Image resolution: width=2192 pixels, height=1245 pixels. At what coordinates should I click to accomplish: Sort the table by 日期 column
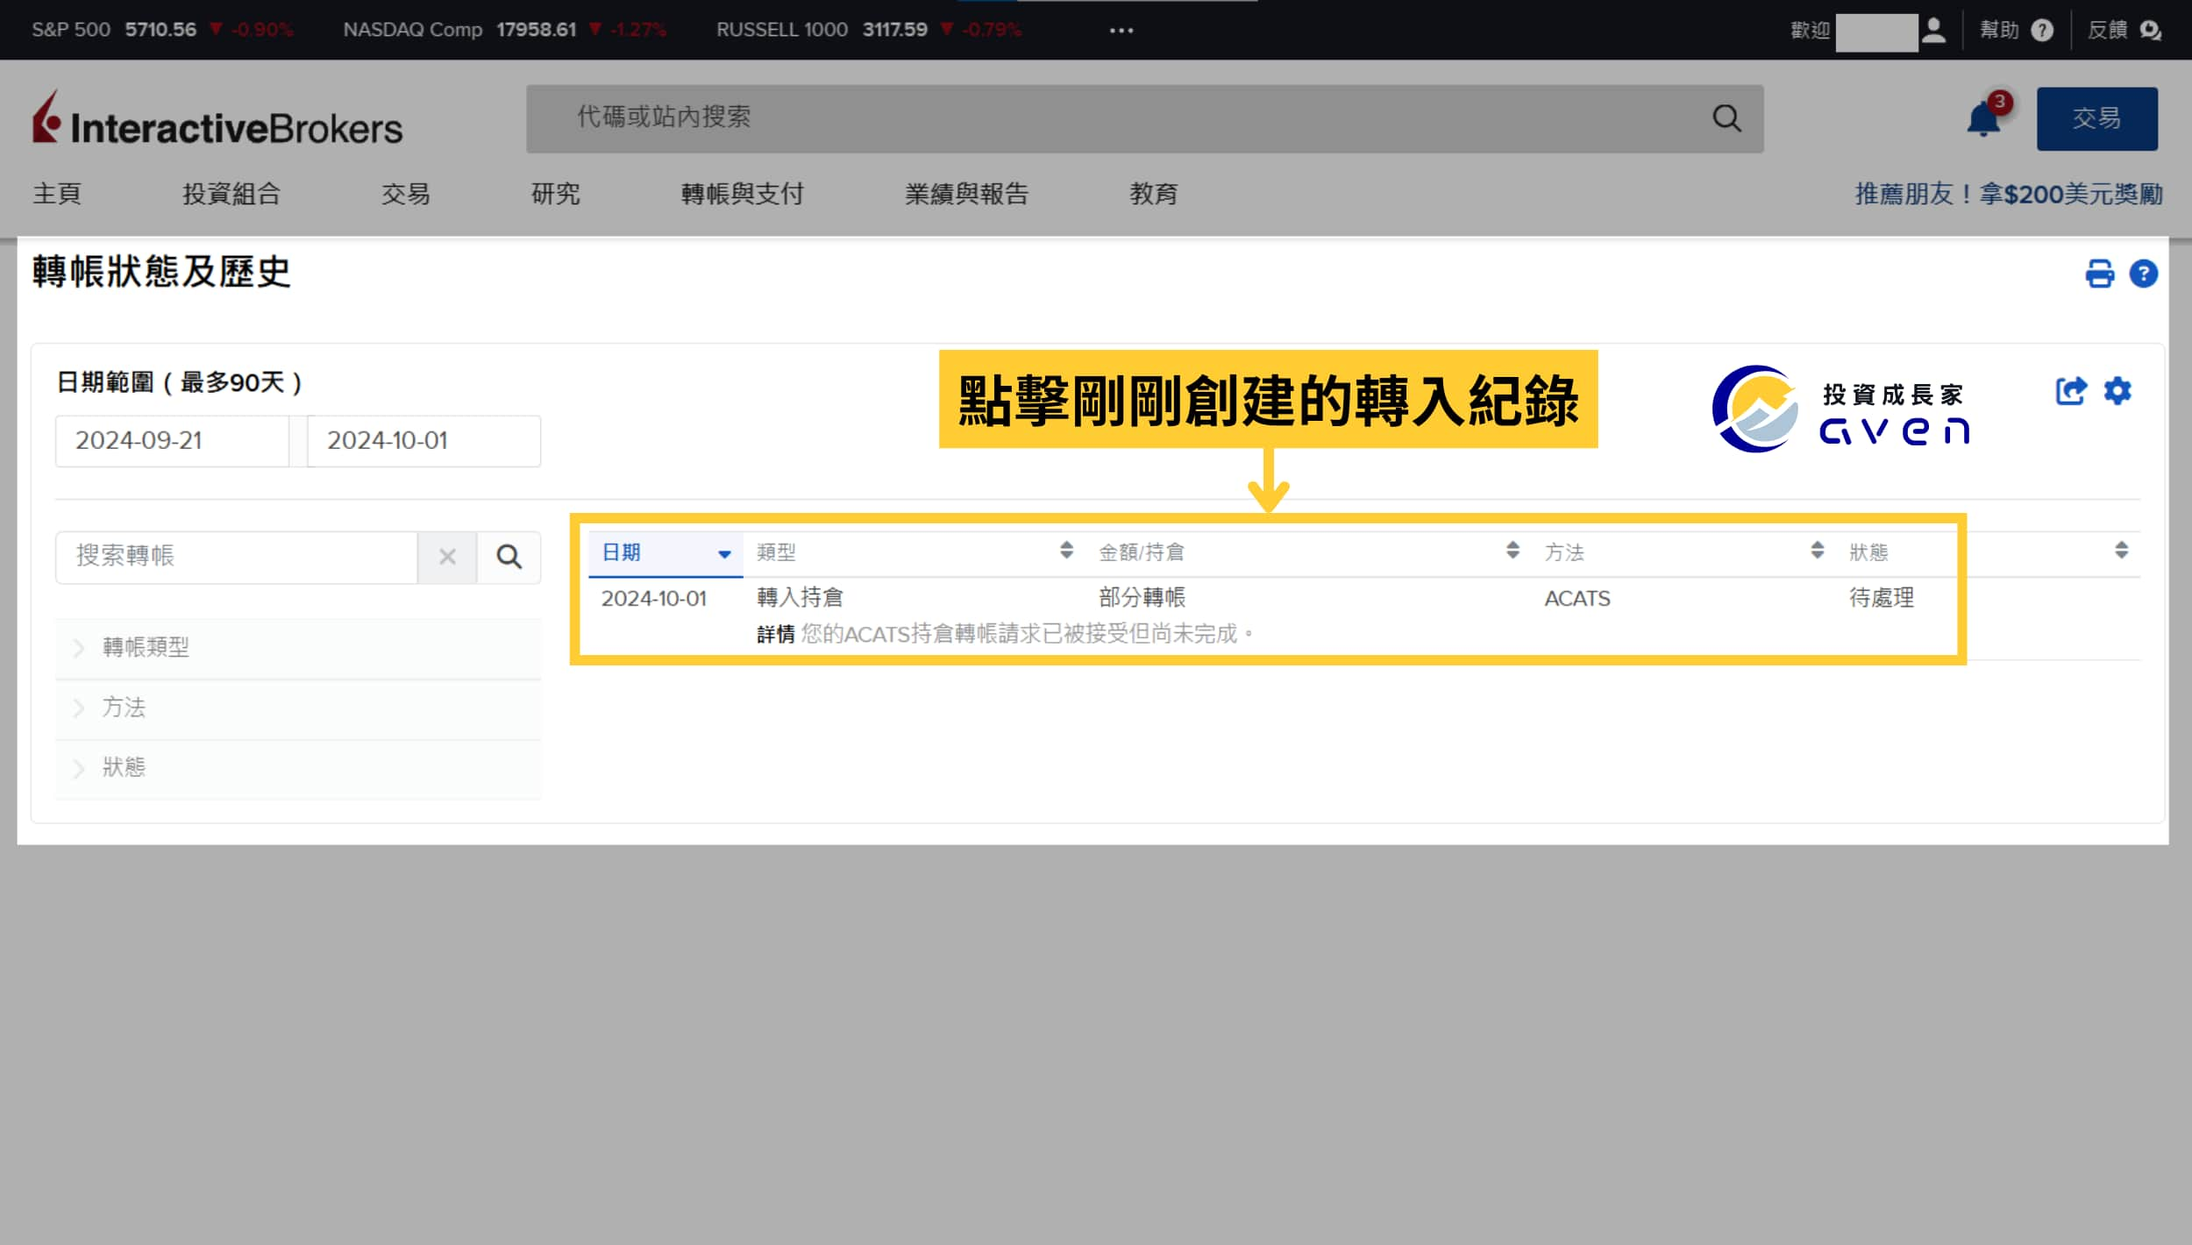665,553
